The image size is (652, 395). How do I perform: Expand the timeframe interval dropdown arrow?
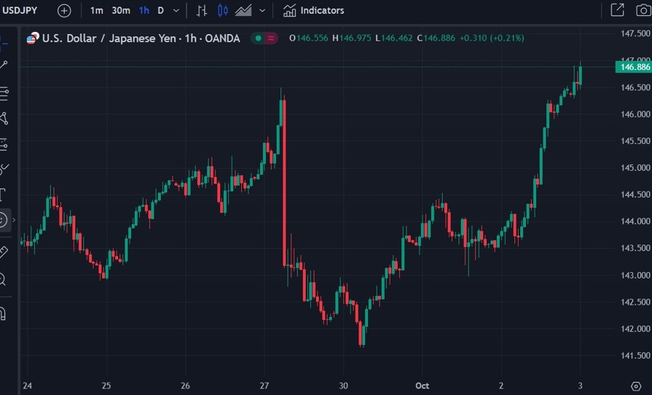click(176, 11)
